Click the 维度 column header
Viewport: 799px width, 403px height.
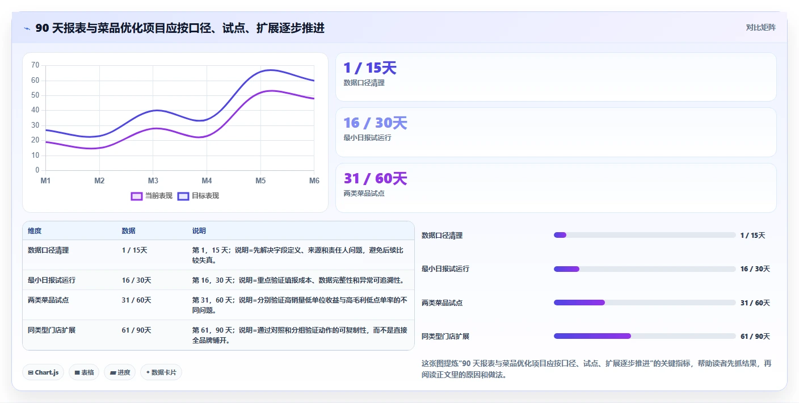coord(35,231)
